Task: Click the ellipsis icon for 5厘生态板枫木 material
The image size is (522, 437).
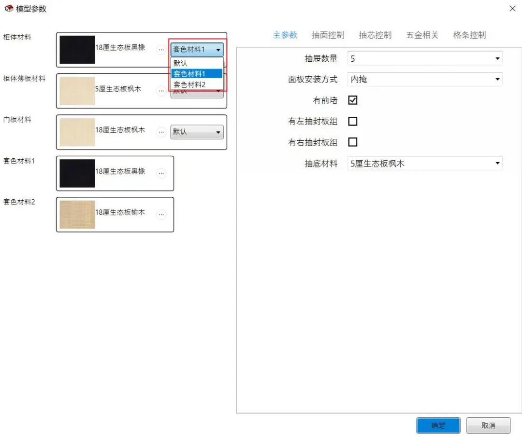Action: click(x=161, y=90)
